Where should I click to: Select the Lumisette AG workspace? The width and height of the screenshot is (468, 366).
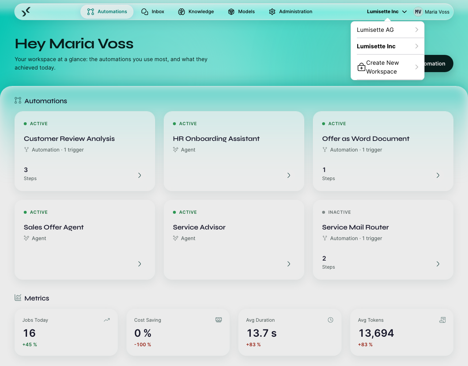pyautogui.click(x=388, y=30)
